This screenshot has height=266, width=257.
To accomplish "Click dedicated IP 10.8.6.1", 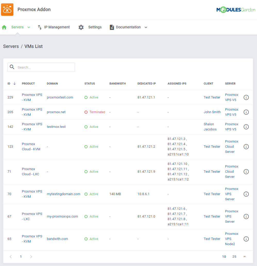I will point(143,194).
